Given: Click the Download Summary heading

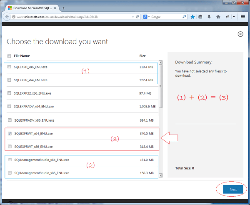Looking at the screenshot, I should 194,62.
